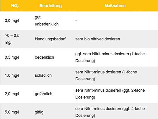Select the 2,0 mg/l value cell
Viewport: 158px width, 119px height.
tap(12, 94)
